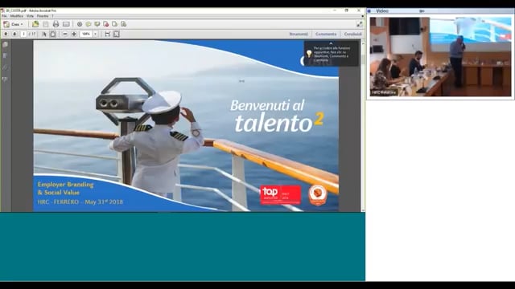
Task: Click the document vertical scrollbar
Action: (x=363, y=126)
